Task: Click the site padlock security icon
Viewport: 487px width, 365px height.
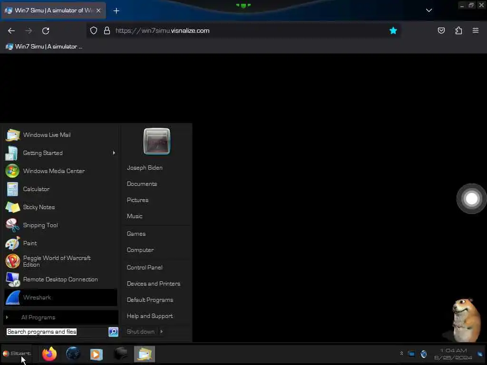Action: point(107,31)
